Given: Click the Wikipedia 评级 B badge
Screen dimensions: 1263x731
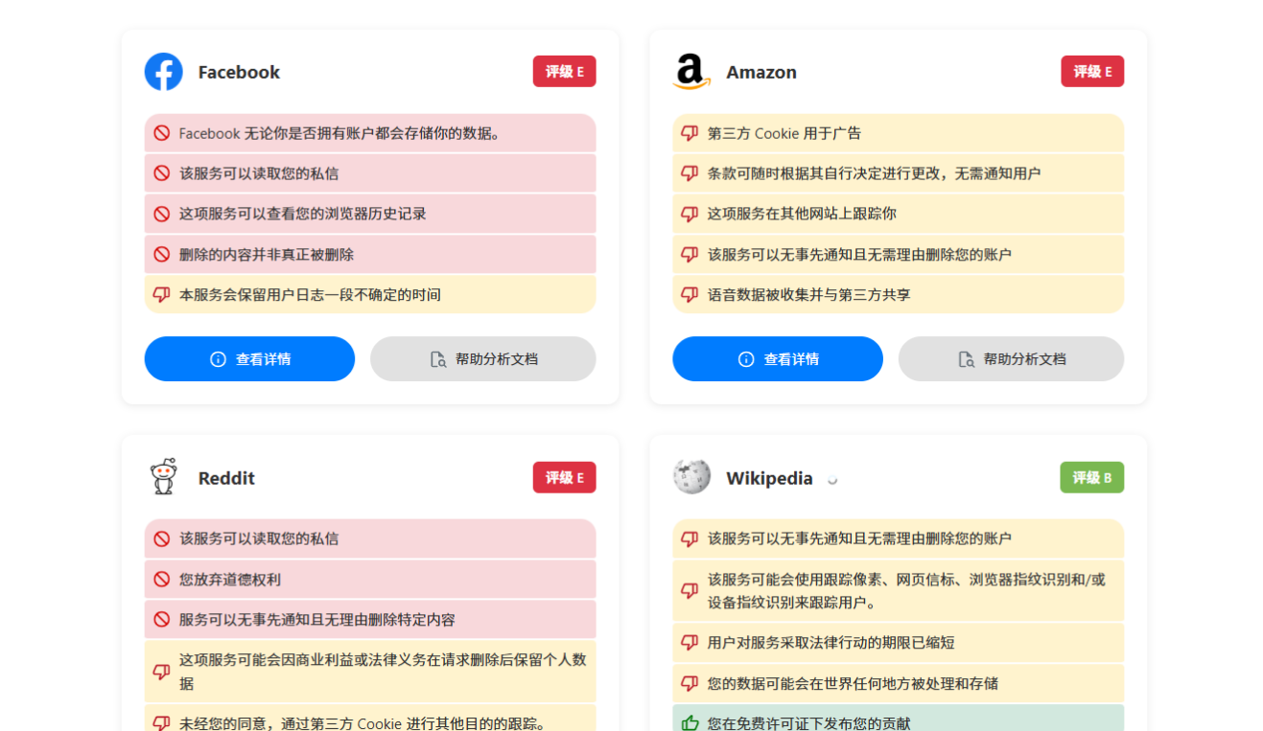Looking at the screenshot, I should (x=1092, y=477).
